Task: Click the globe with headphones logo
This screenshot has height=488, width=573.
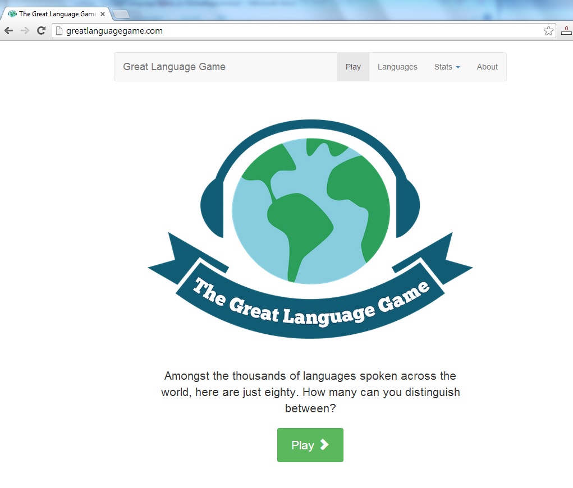Action: [310, 229]
